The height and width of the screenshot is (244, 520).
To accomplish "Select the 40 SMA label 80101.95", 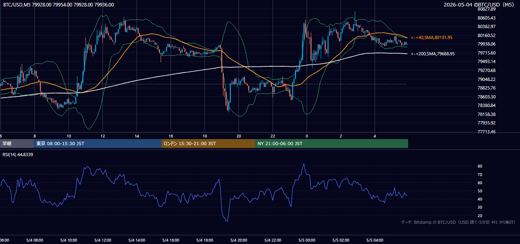I will click(x=432, y=37).
